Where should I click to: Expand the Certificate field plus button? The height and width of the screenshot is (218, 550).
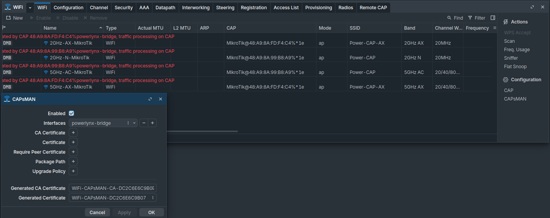[x=73, y=142]
